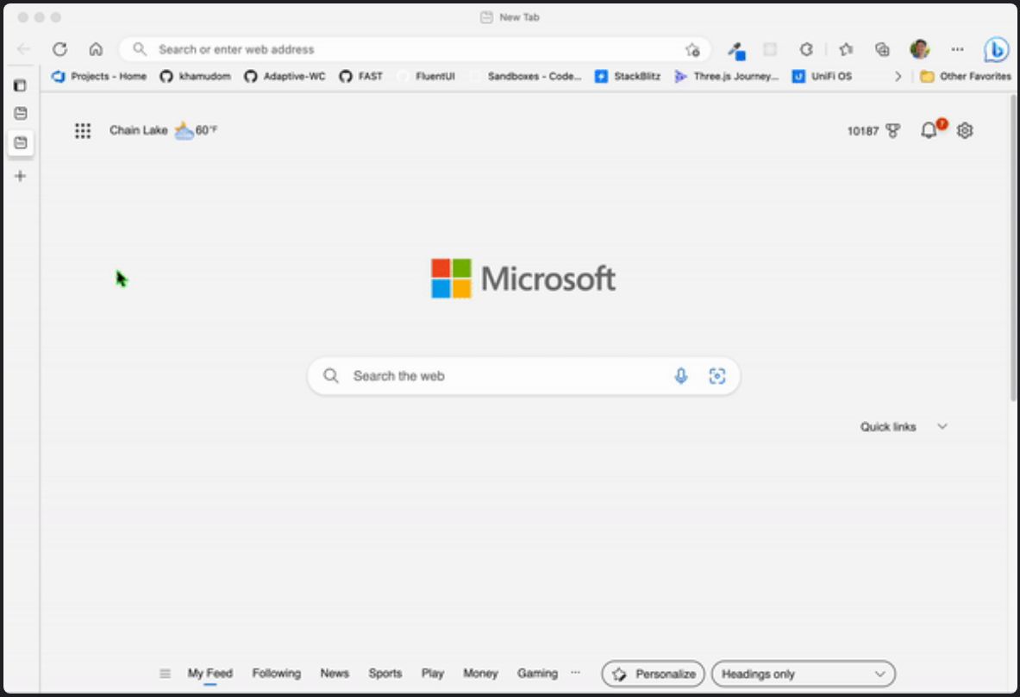Open Sandboxes - Code bookmark
This screenshot has width=1020, height=697.
coord(526,77)
